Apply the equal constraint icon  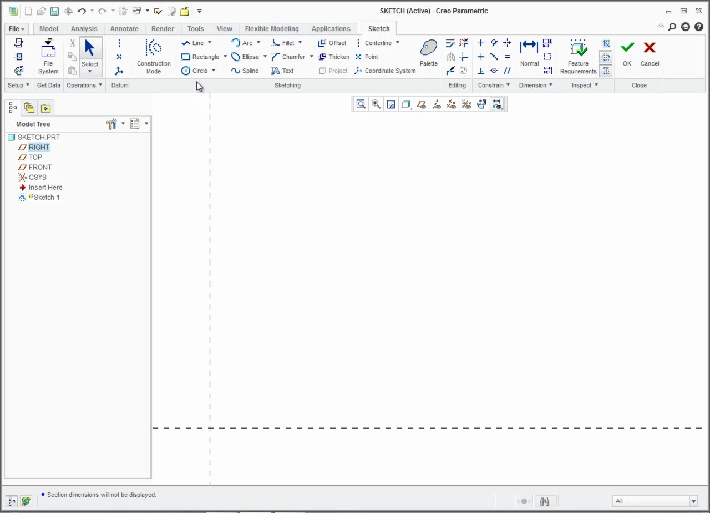507,57
